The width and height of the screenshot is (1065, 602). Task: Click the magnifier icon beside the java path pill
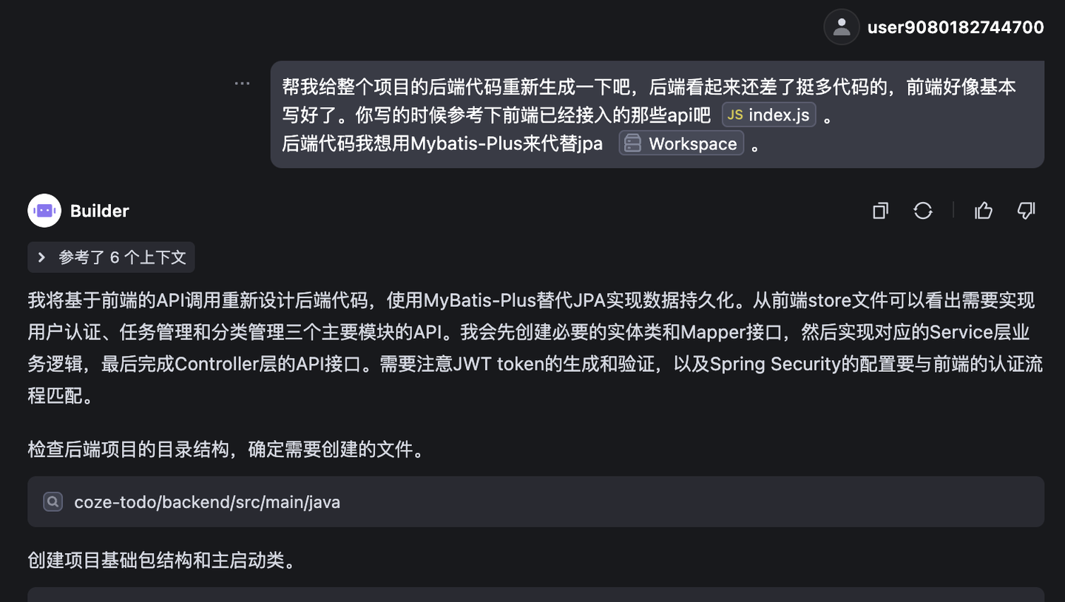coord(52,501)
